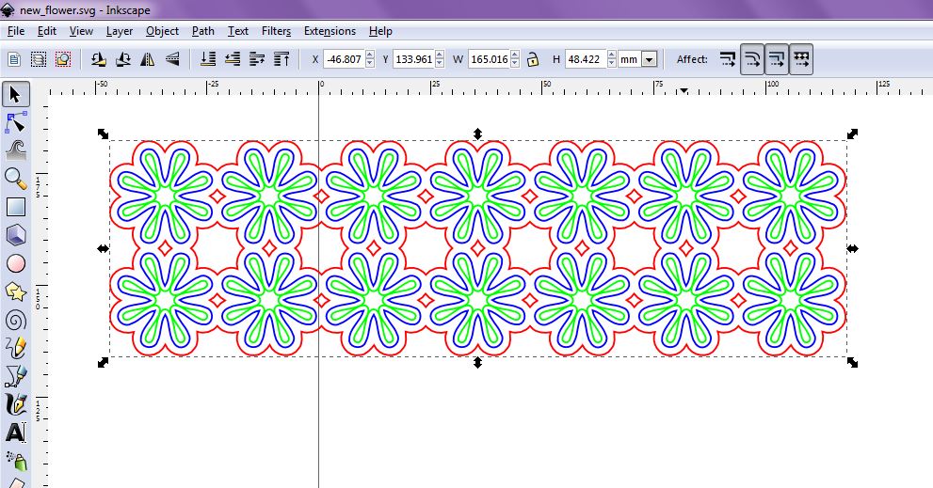The height and width of the screenshot is (488, 933).
Task: Open the Help menu
Action: 380,31
